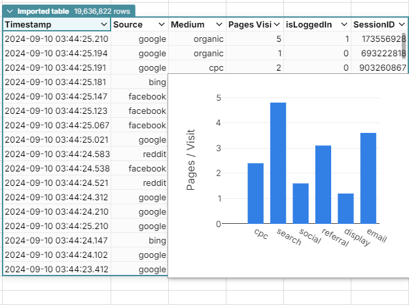Viewport: 409px width, 305px height.
Task: Select the cpc bar in the chart
Action: click(x=255, y=193)
